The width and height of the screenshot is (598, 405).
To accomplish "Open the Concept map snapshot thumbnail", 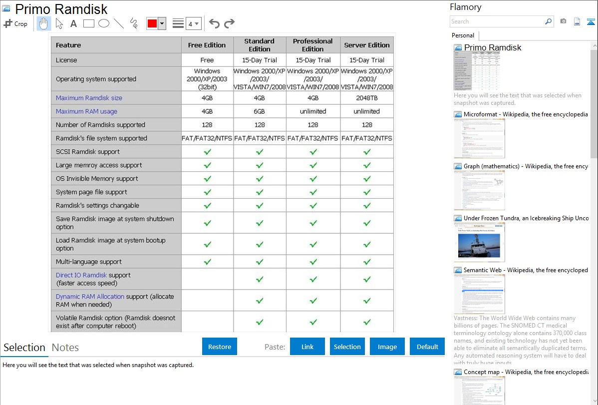I will tap(479, 391).
